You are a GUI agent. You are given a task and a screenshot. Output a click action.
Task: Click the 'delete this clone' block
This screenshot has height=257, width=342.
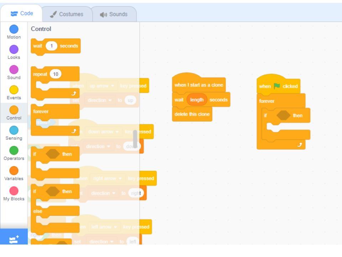point(192,114)
